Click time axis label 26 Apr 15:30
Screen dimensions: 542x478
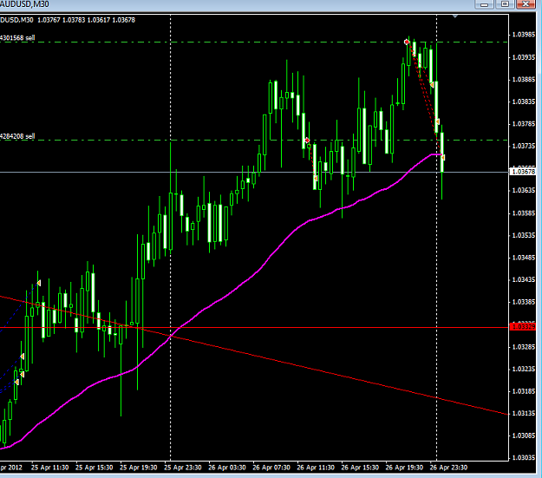(x=360, y=468)
